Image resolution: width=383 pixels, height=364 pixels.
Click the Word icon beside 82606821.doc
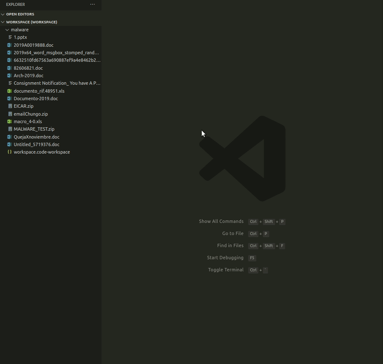pyautogui.click(x=10, y=68)
